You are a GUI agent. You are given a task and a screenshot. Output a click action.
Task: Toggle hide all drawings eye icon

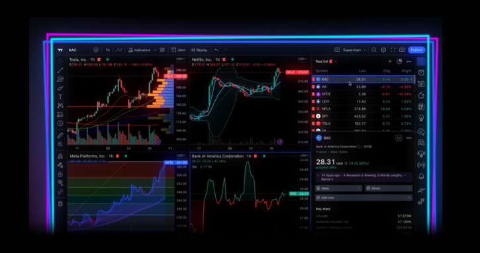(60, 183)
